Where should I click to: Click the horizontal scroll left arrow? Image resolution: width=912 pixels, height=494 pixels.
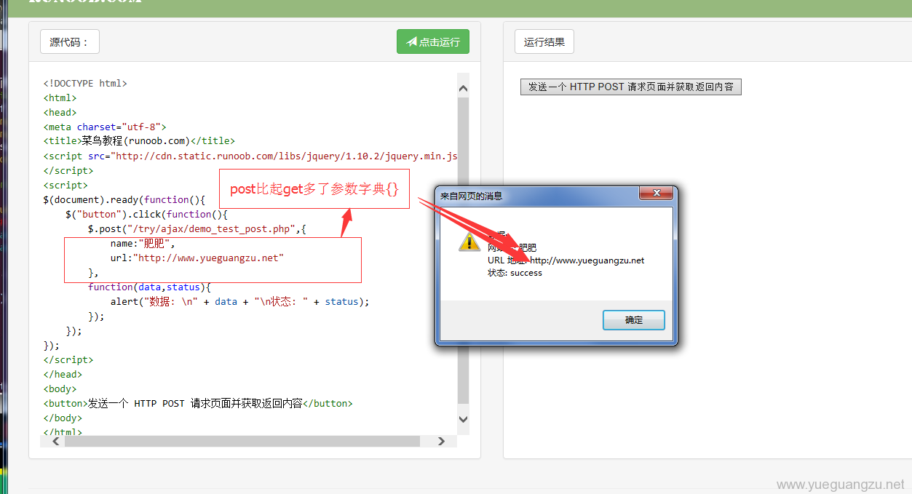[x=56, y=442]
